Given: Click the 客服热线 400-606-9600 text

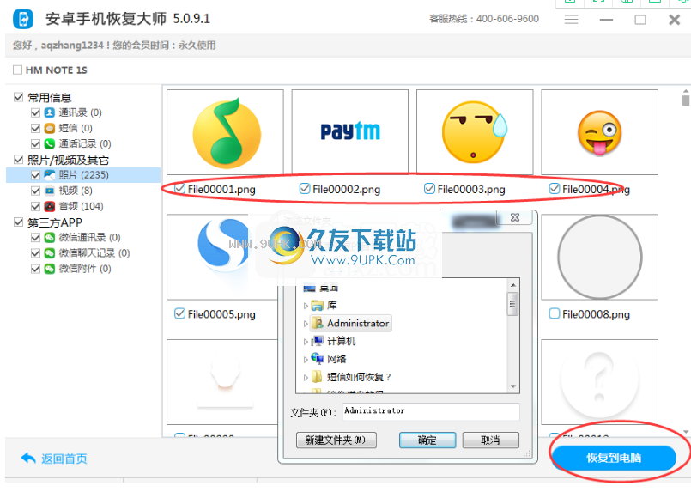Looking at the screenshot, I should pos(484,19).
